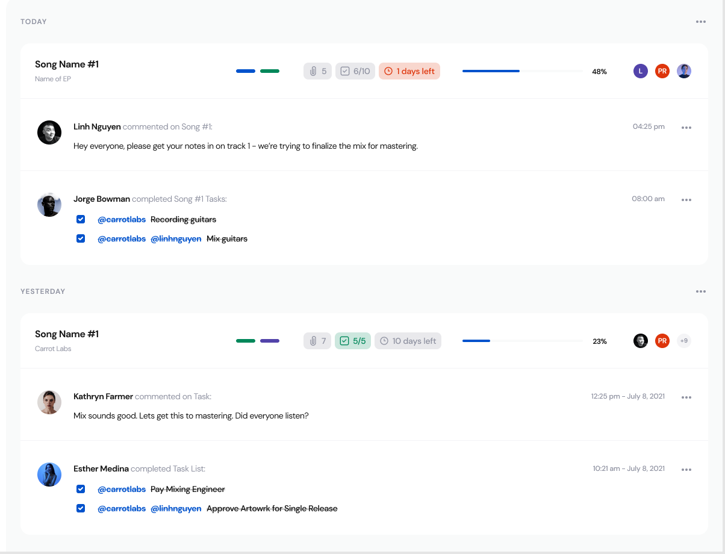Click the +9 more members button
This screenshot has height=554, width=725.
click(683, 341)
